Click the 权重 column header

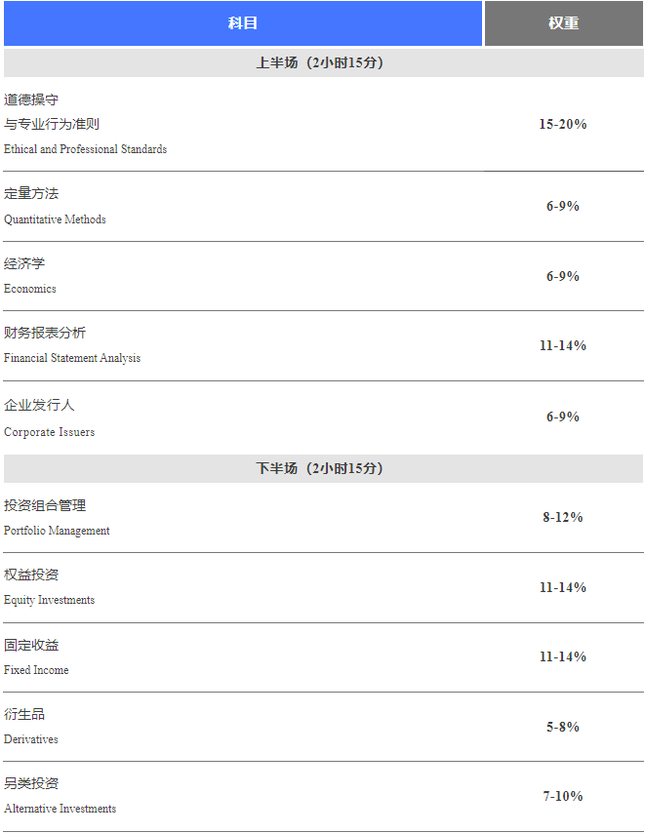[x=563, y=23]
